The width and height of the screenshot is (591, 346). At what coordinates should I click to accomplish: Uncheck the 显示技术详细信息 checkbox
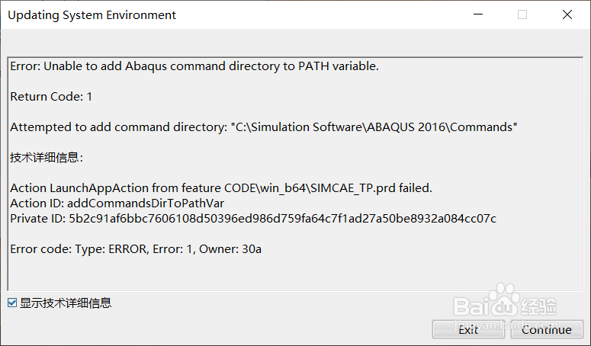(12, 303)
